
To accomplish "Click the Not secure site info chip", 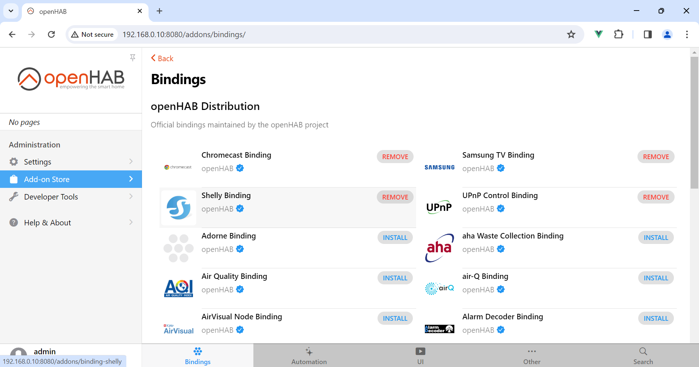I will pos(92,34).
